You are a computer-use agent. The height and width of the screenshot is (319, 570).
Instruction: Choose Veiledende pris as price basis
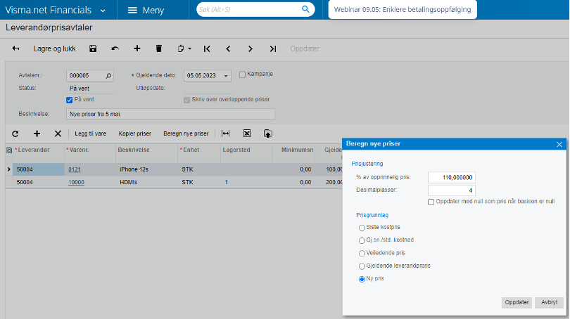pyautogui.click(x=362, y=253)
